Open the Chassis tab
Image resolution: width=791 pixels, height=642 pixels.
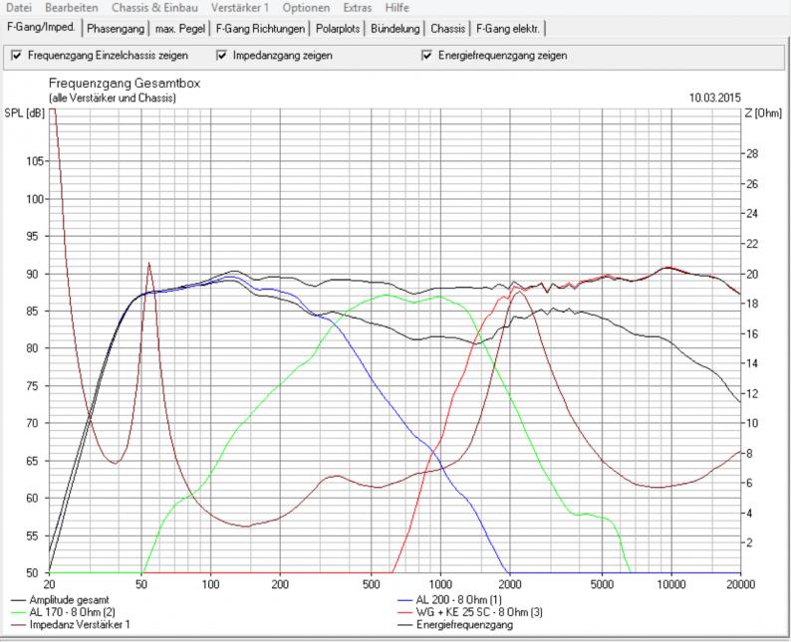(x=447, y=29)
